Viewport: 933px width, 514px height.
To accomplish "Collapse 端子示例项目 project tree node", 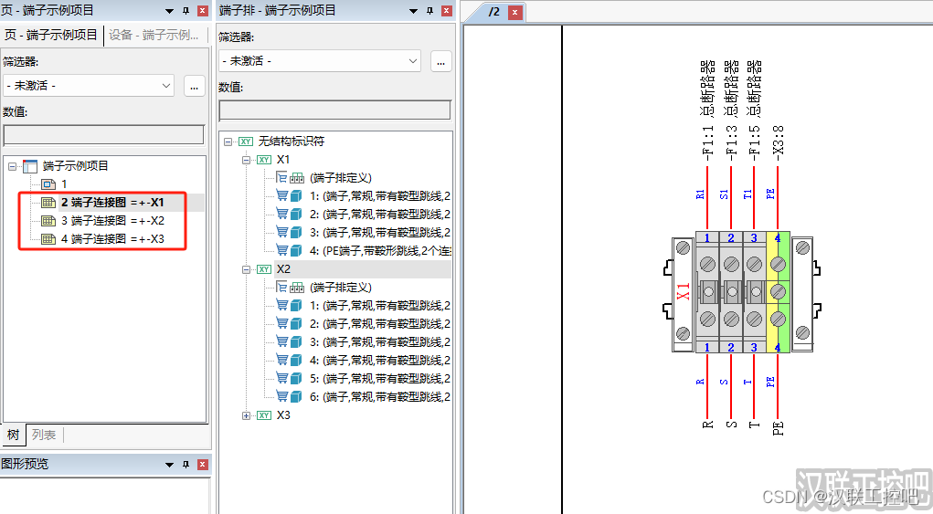I will 12,166.
